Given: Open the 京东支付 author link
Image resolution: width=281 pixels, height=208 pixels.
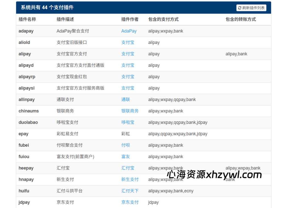Looking at the screenshot, I should pos(130,202).
